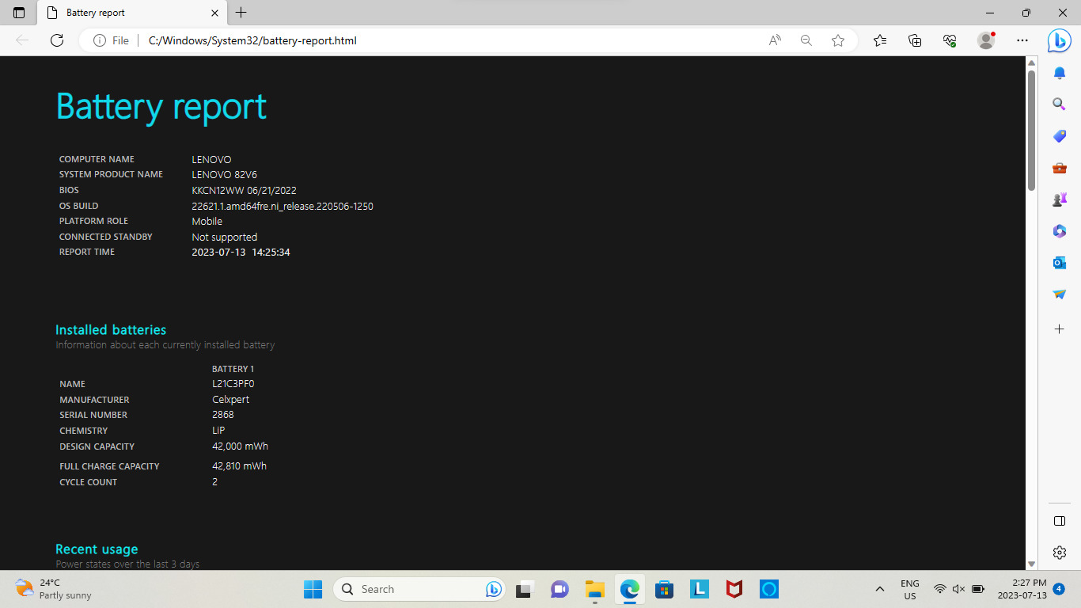This screenshot has height=608, width=1081.
Task: Open the Favorites list icon
Action: click(880, 40)
